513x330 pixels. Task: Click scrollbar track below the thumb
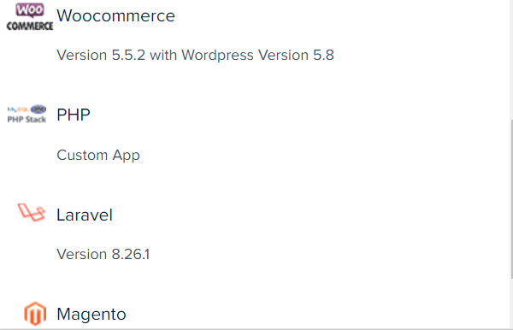tap(511, 303)
